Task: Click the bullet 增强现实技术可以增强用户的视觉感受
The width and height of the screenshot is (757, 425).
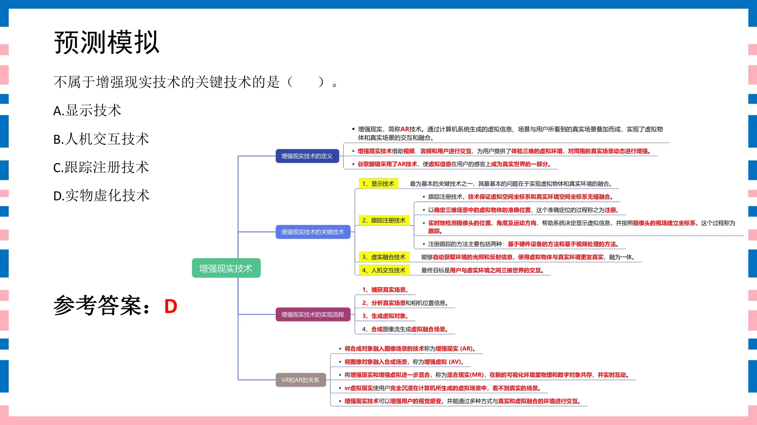Action: 462,401
